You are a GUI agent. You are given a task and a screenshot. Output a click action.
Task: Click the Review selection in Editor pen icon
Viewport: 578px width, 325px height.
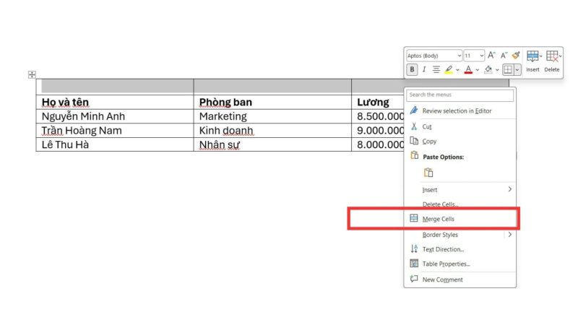pos(414,110)
